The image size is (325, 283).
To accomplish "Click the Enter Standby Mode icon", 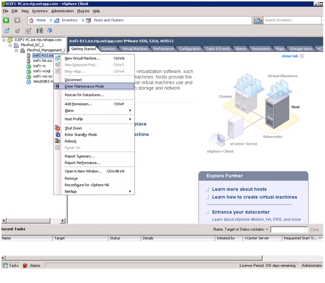I will click(x=58, y=134).
